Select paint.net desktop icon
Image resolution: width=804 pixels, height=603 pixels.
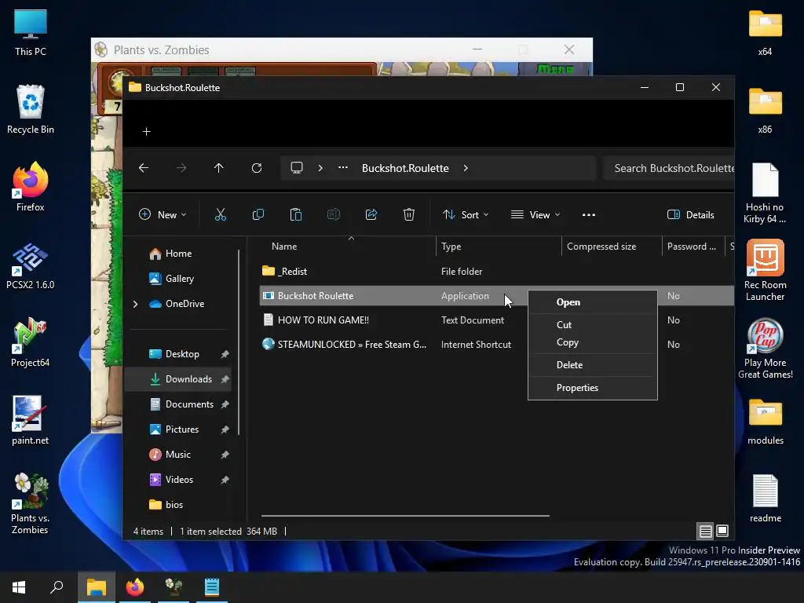click(x=31, y=421)
